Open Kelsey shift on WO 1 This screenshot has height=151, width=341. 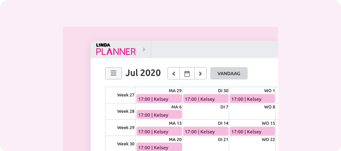pyautogui.click(x=252, y=99)
